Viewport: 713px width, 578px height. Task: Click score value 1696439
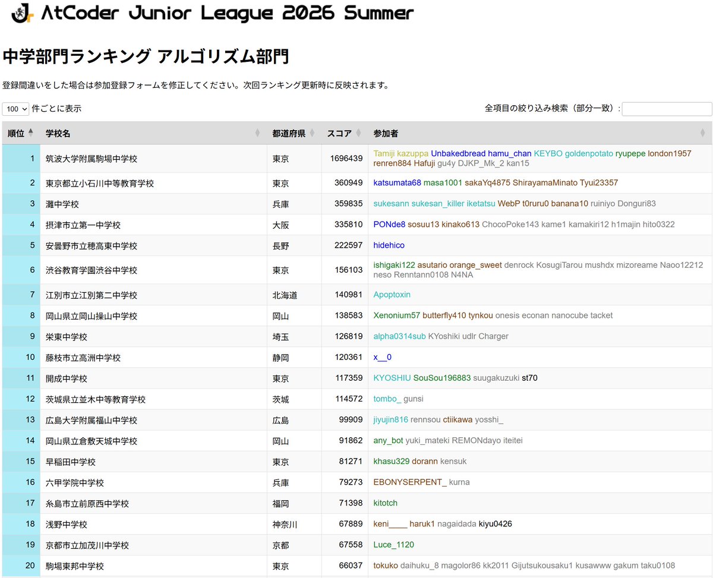pos(346,159)
